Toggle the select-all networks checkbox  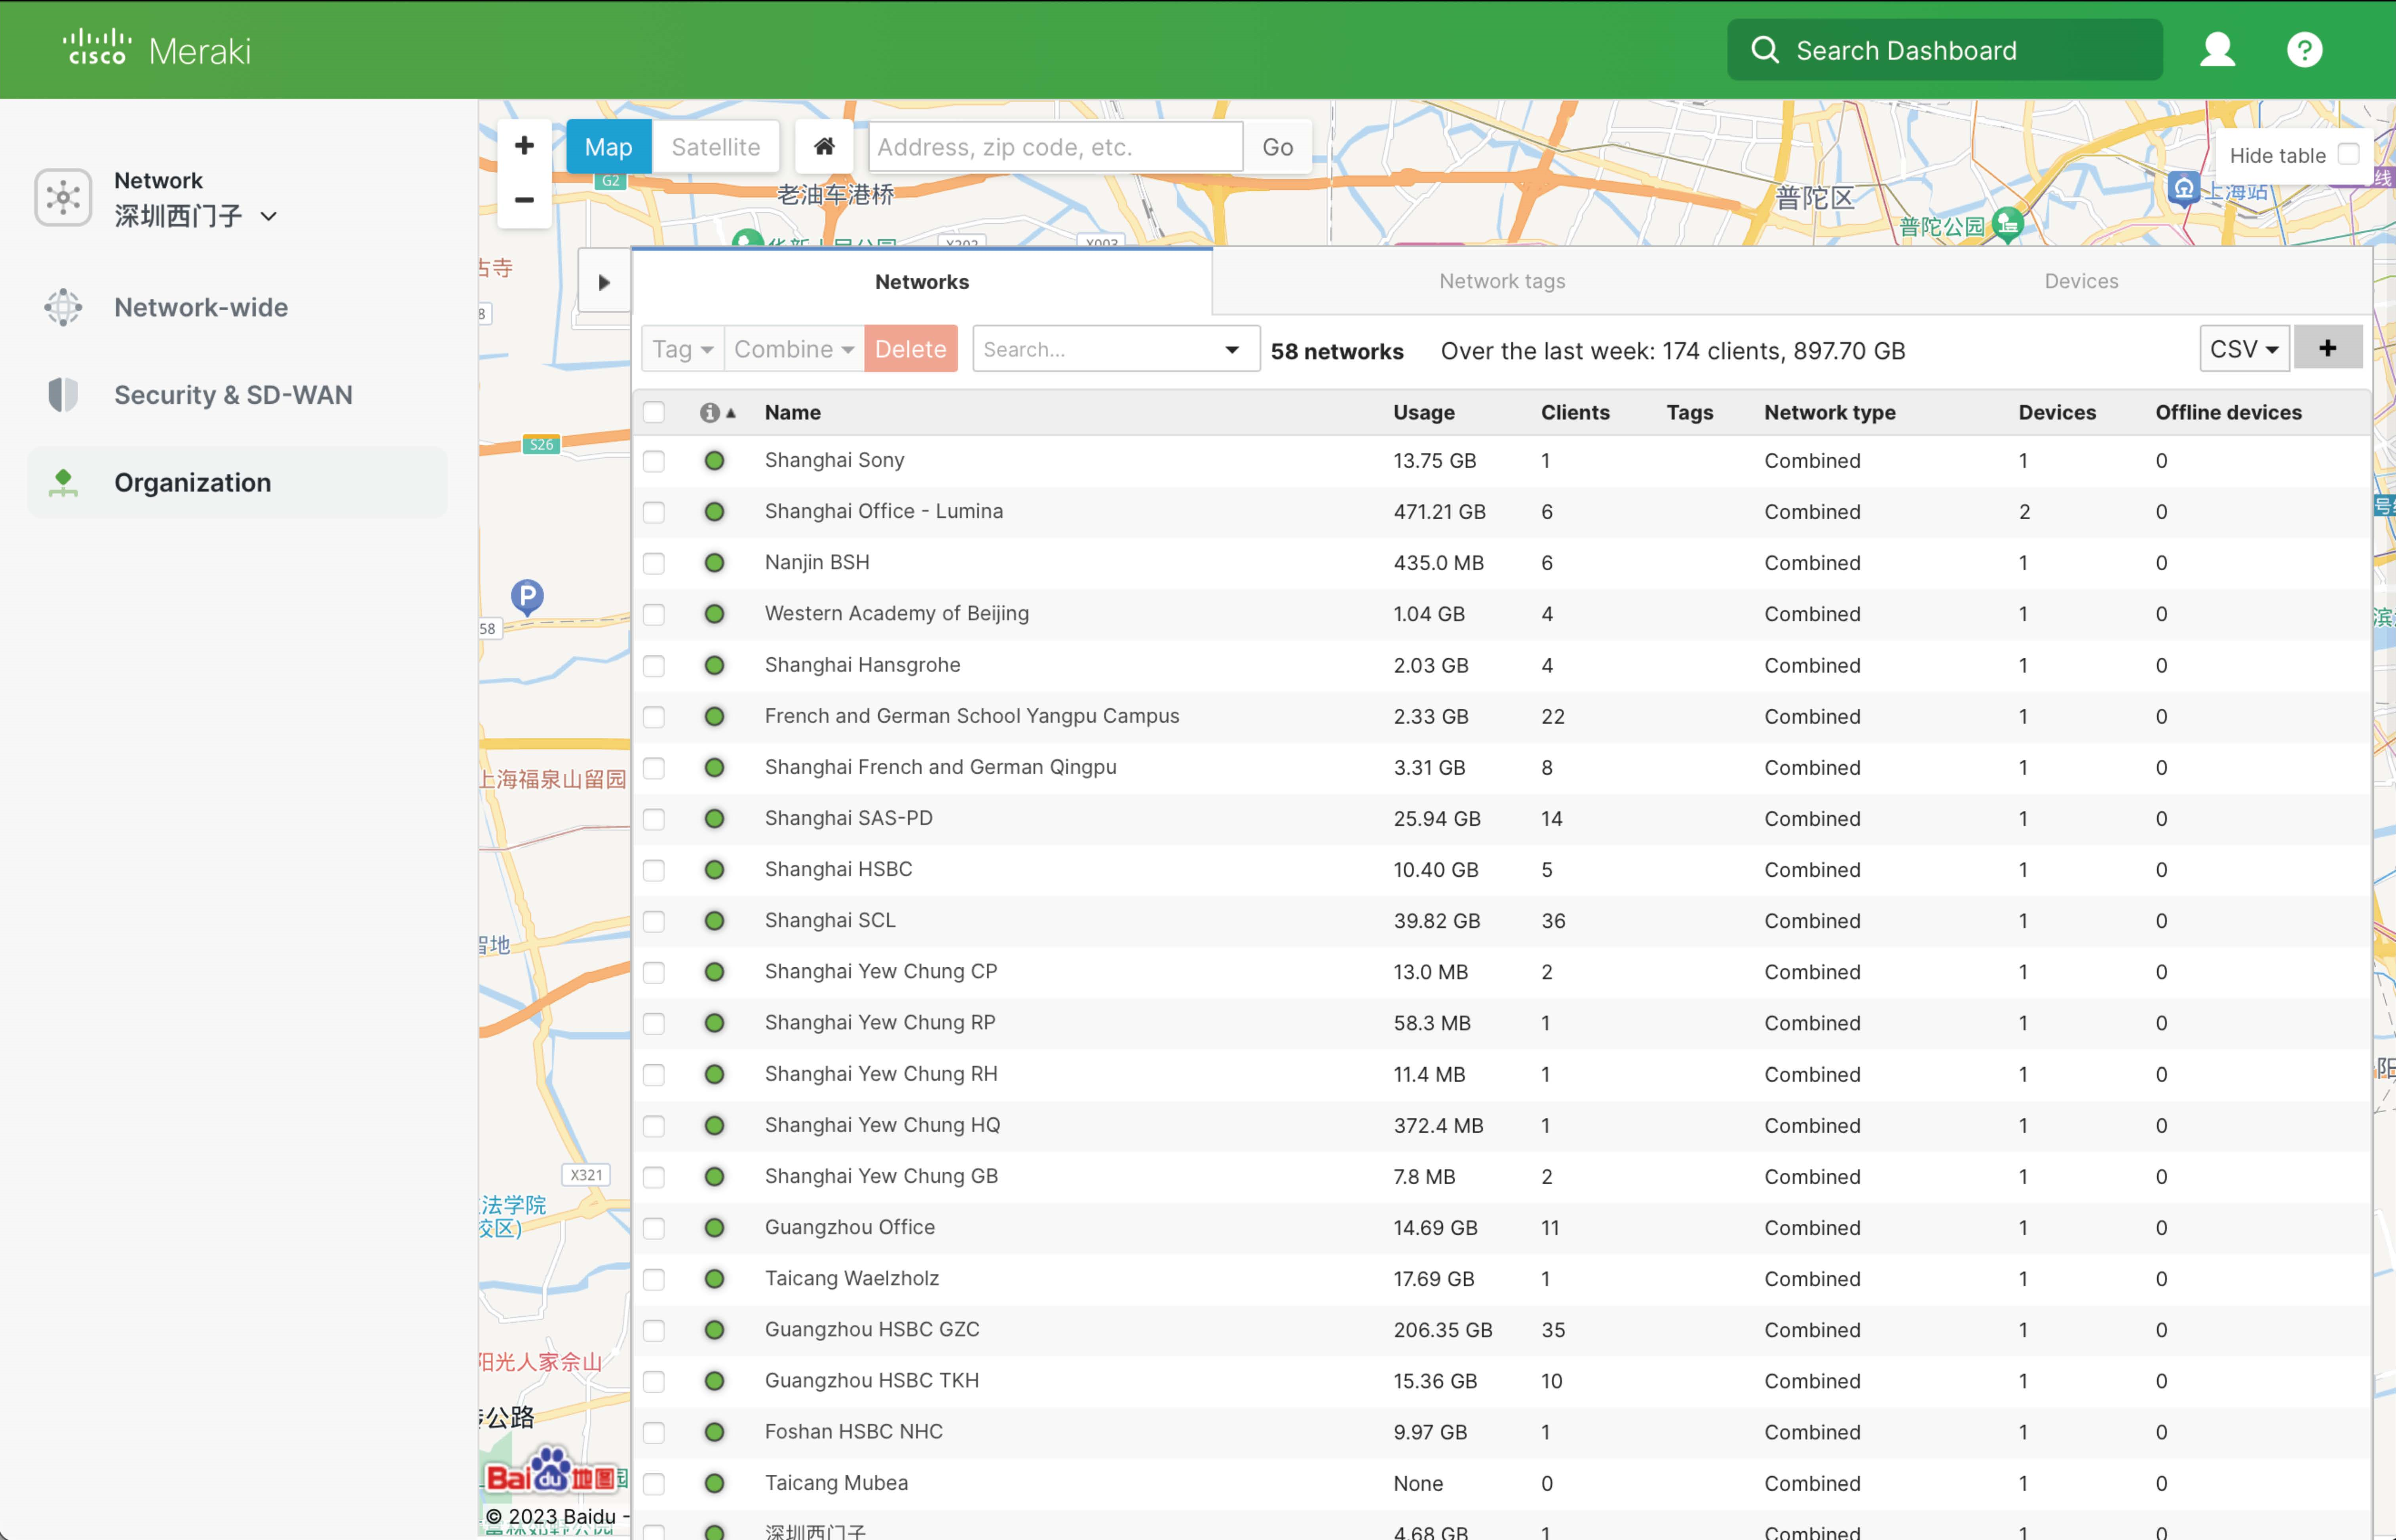(x=654, y=413)
